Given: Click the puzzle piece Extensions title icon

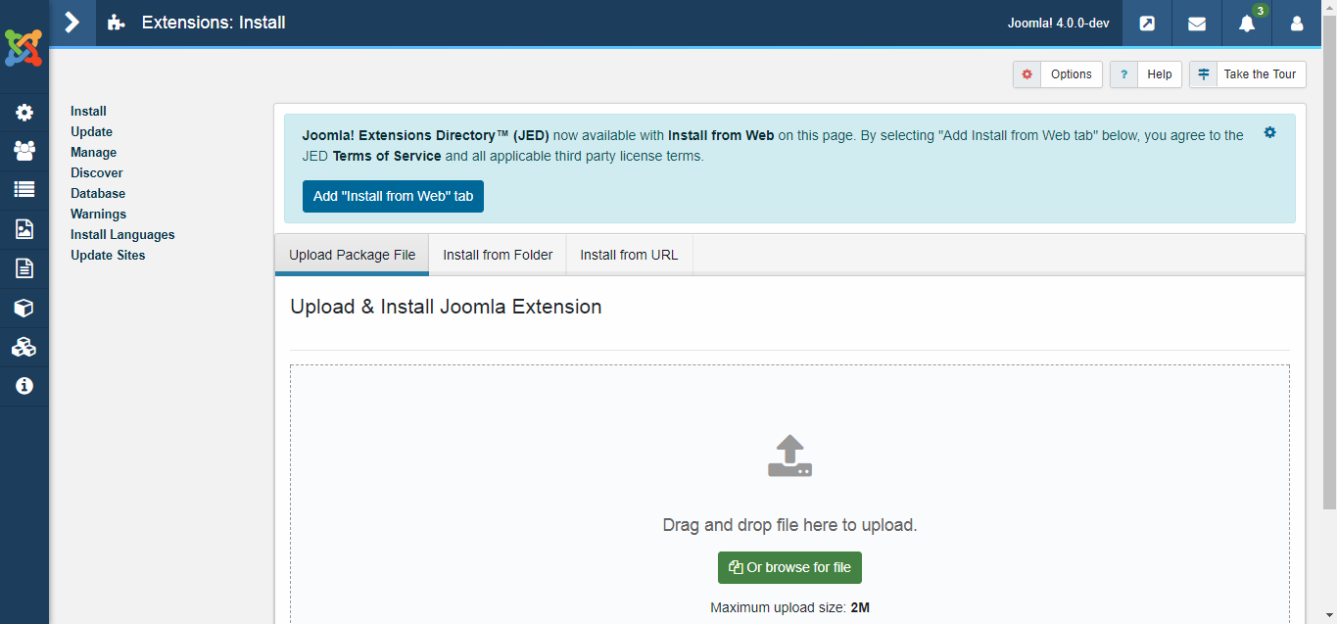Looking at the screenshot, I should tap(117, 23).
